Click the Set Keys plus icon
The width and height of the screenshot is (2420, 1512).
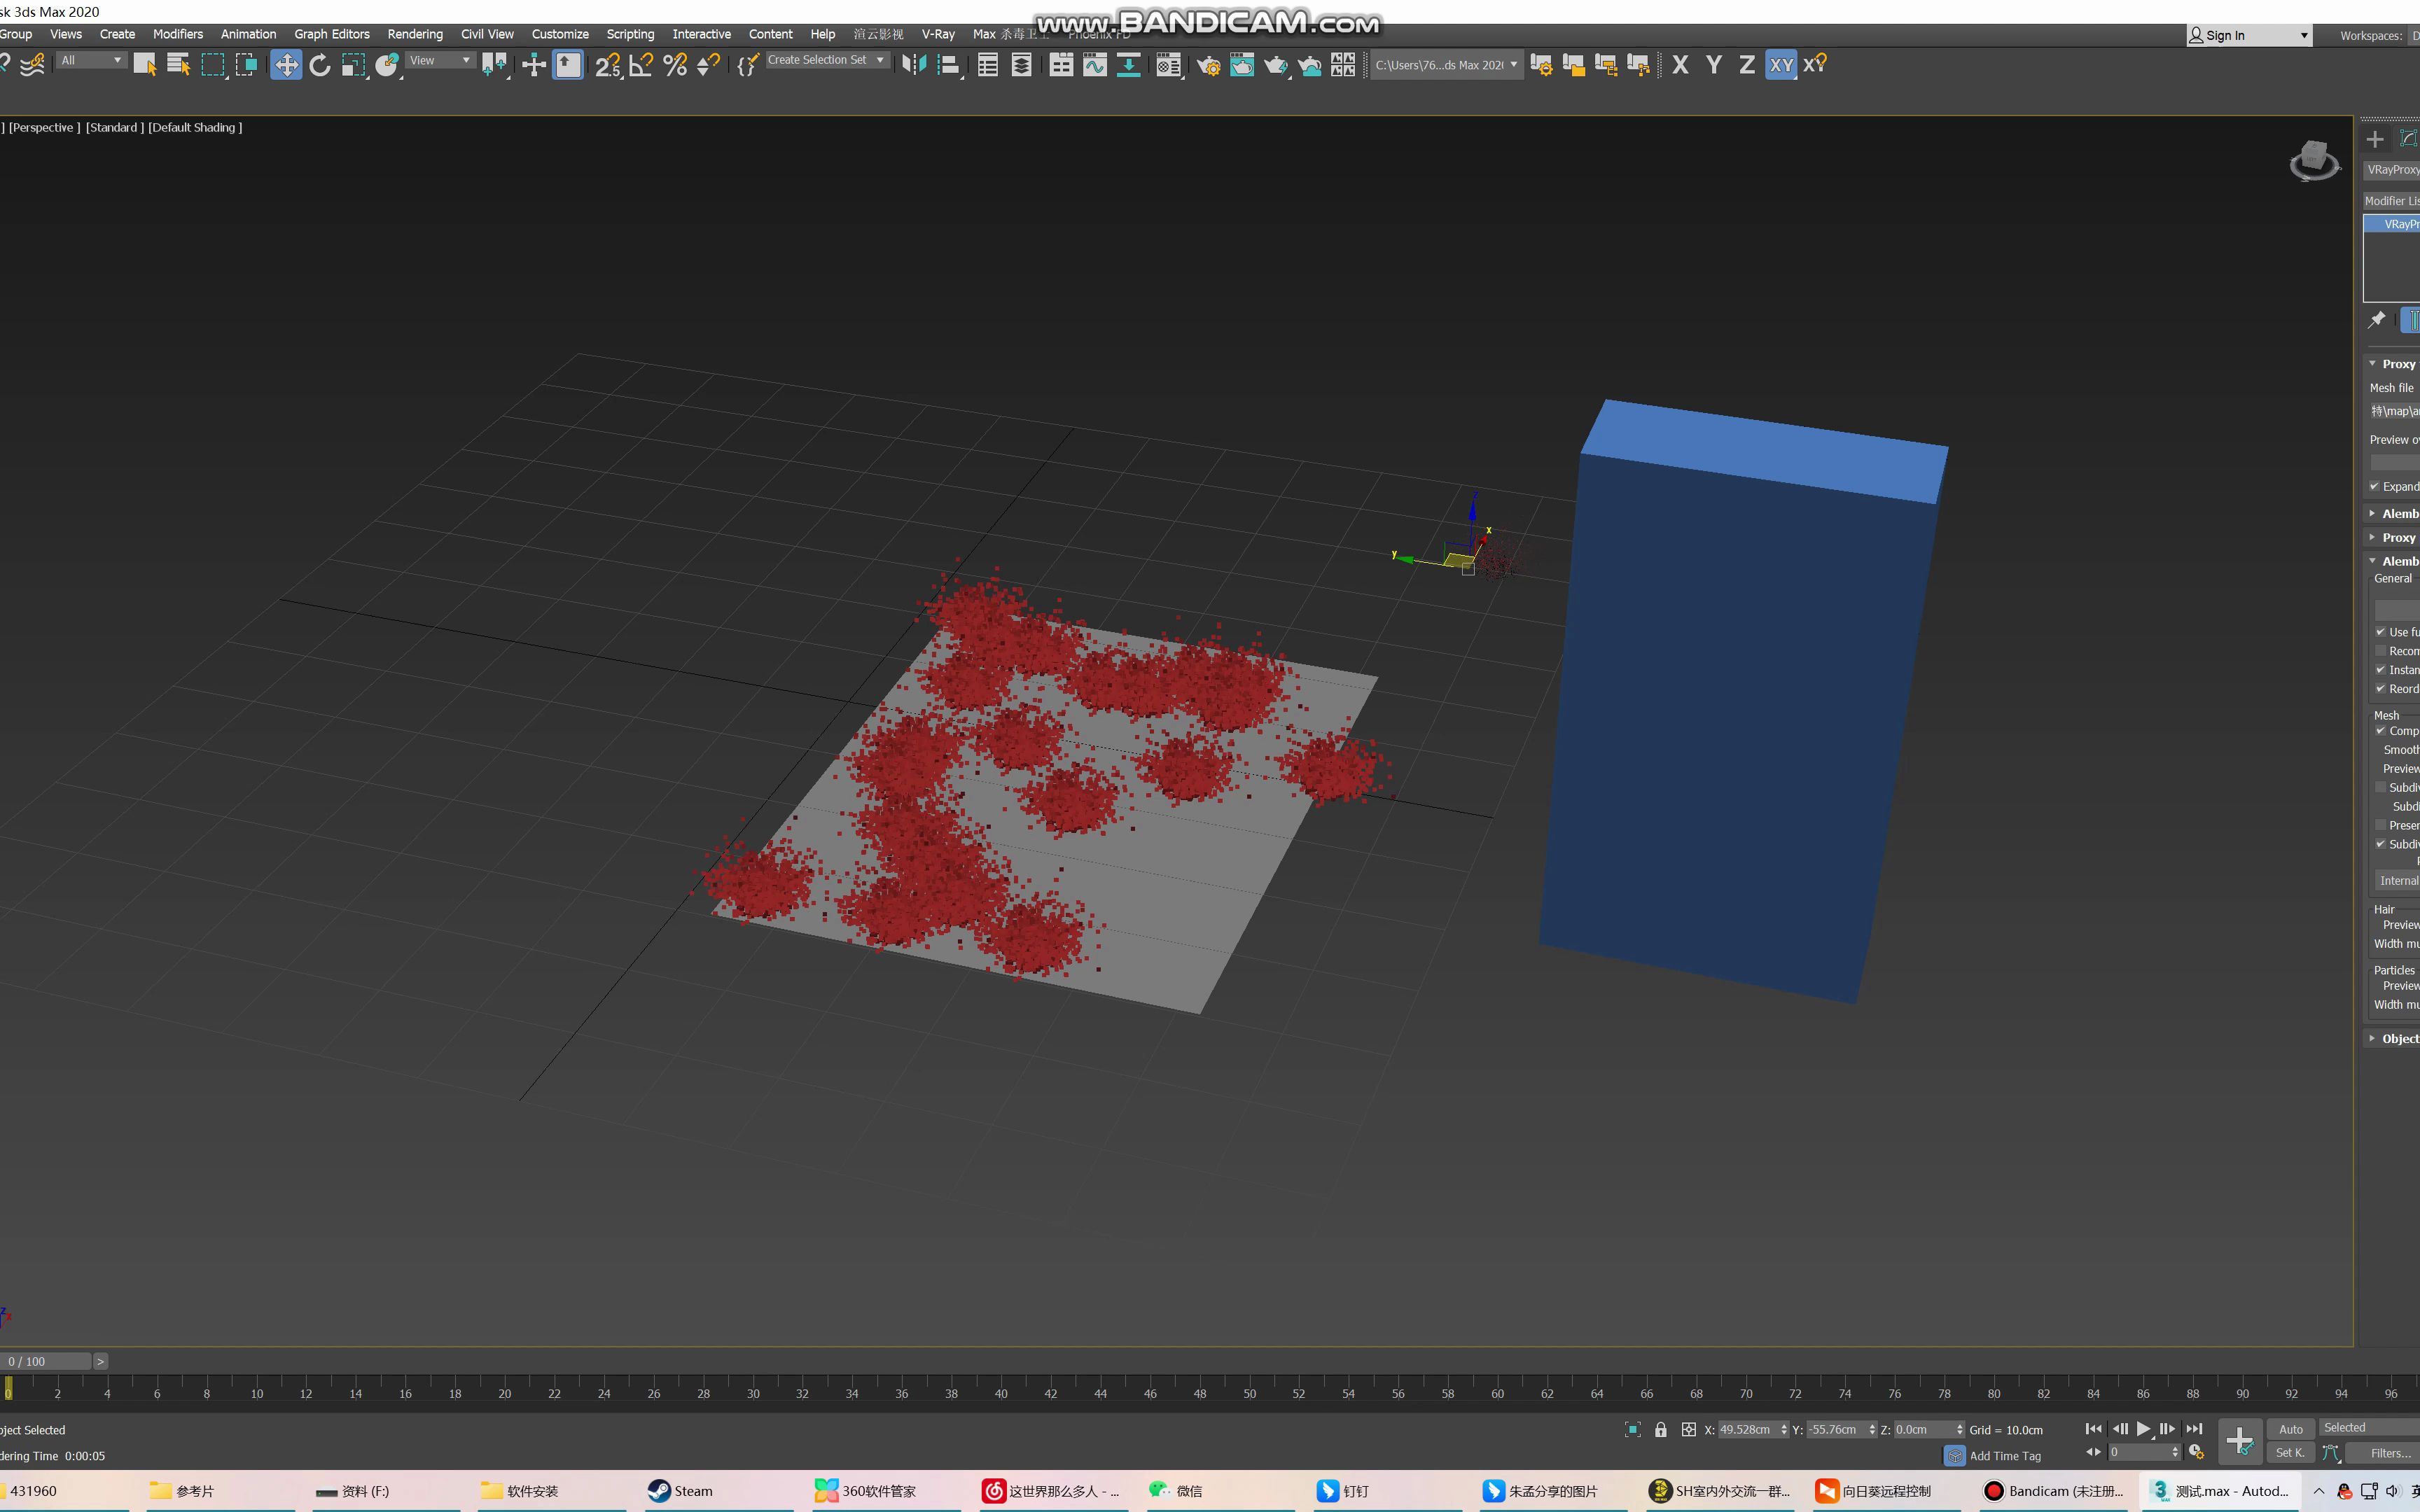(x=2239, y=1440)
